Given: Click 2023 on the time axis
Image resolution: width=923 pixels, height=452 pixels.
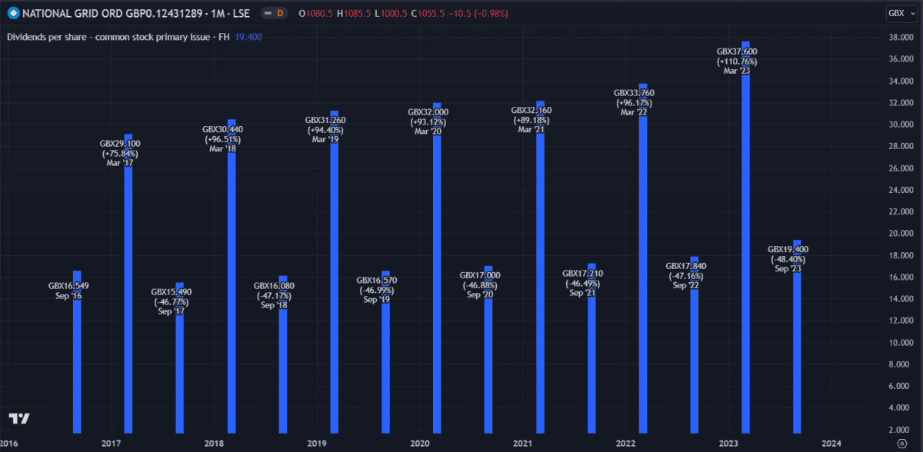Looking at the screenshot, I should coord(728,444).
